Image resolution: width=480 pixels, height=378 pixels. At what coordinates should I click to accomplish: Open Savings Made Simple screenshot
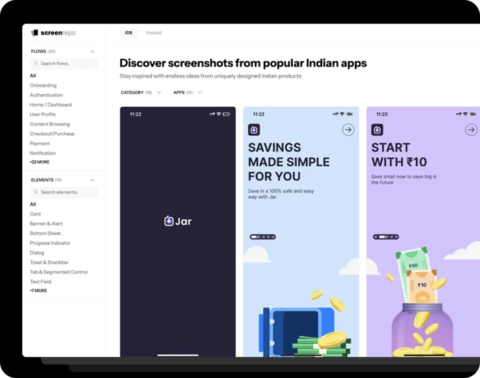[x=301, y=231]
